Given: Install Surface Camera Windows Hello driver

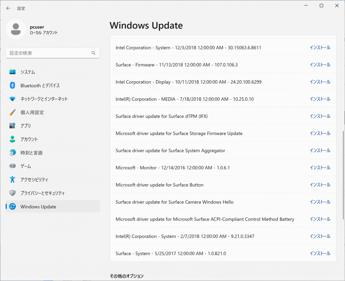Looking at the screenshot, I should (x=320, y=202).
